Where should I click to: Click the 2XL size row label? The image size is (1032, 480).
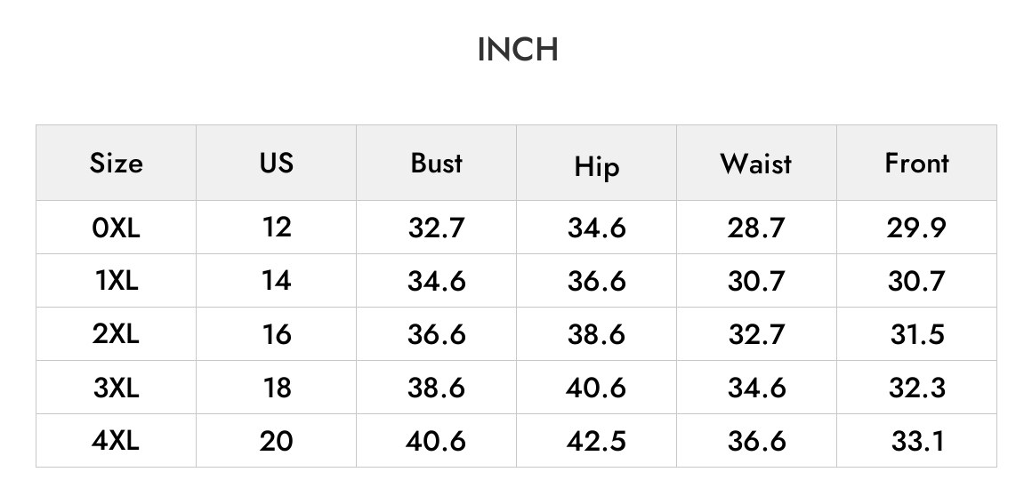point(116,334)
